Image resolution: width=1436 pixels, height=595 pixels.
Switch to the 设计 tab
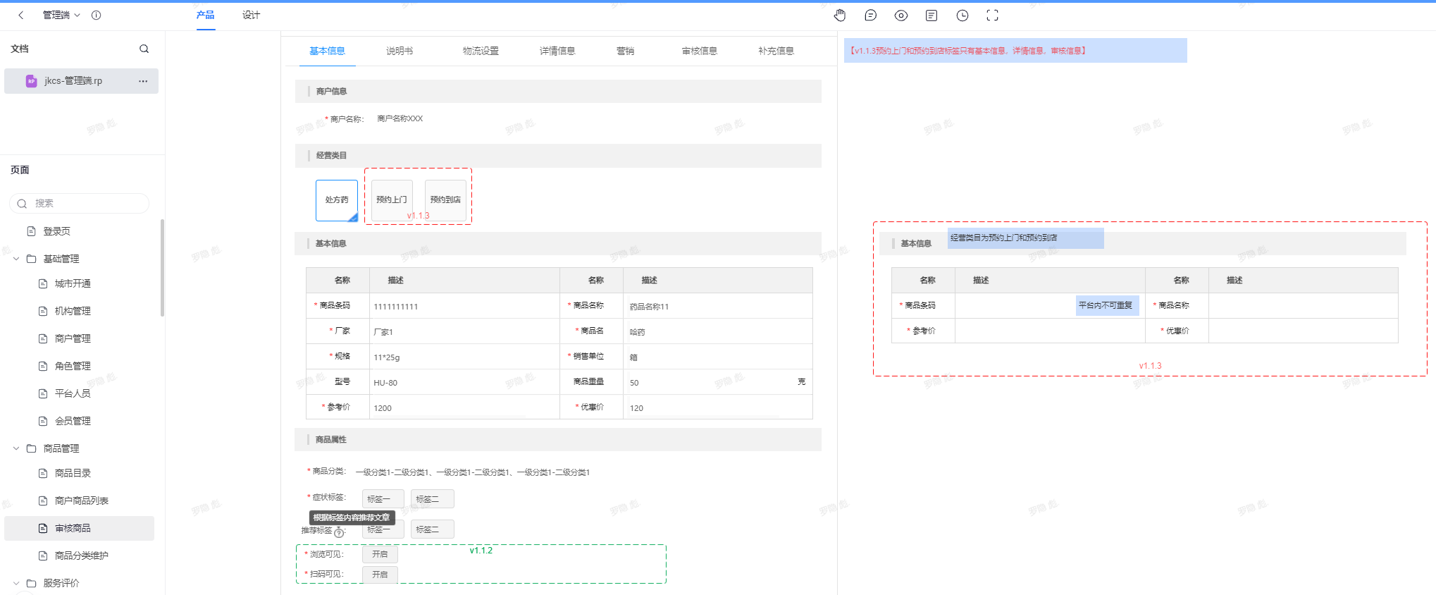click(x=251, y=15)
